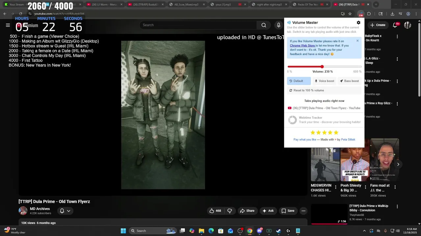Image resolution: width=421 pixels, height=236 pixels.
Task: Open options for Fans mad at J.I. short
Action: click(395, 187)
